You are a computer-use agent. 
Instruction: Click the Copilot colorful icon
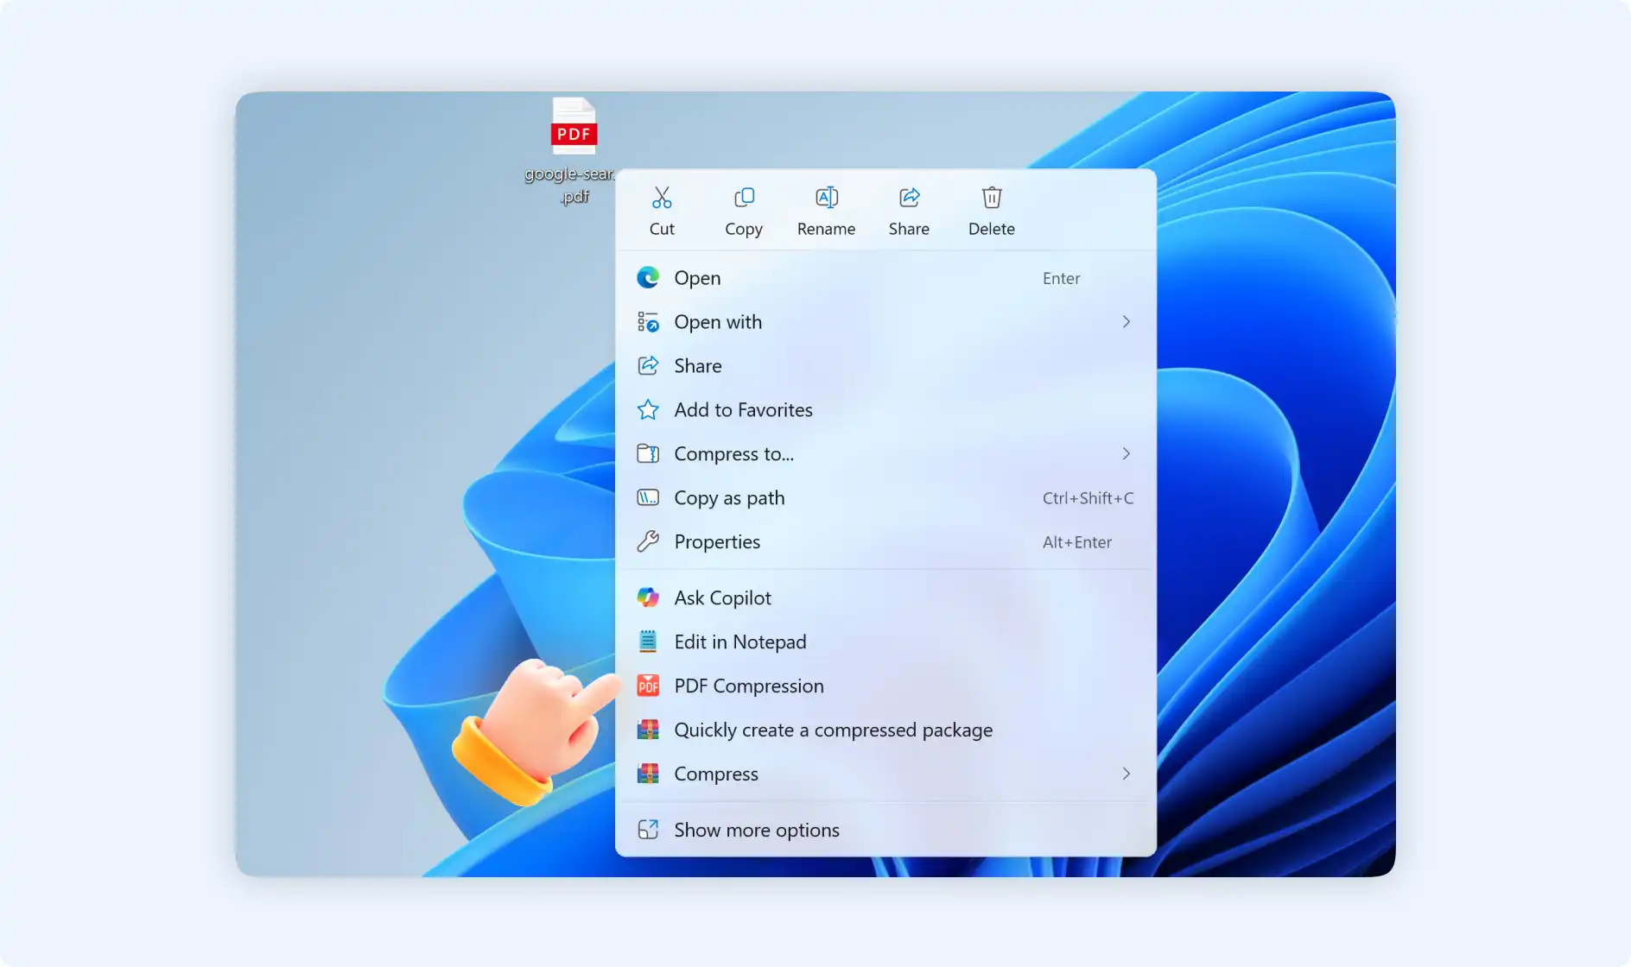(x=648, y=597)
